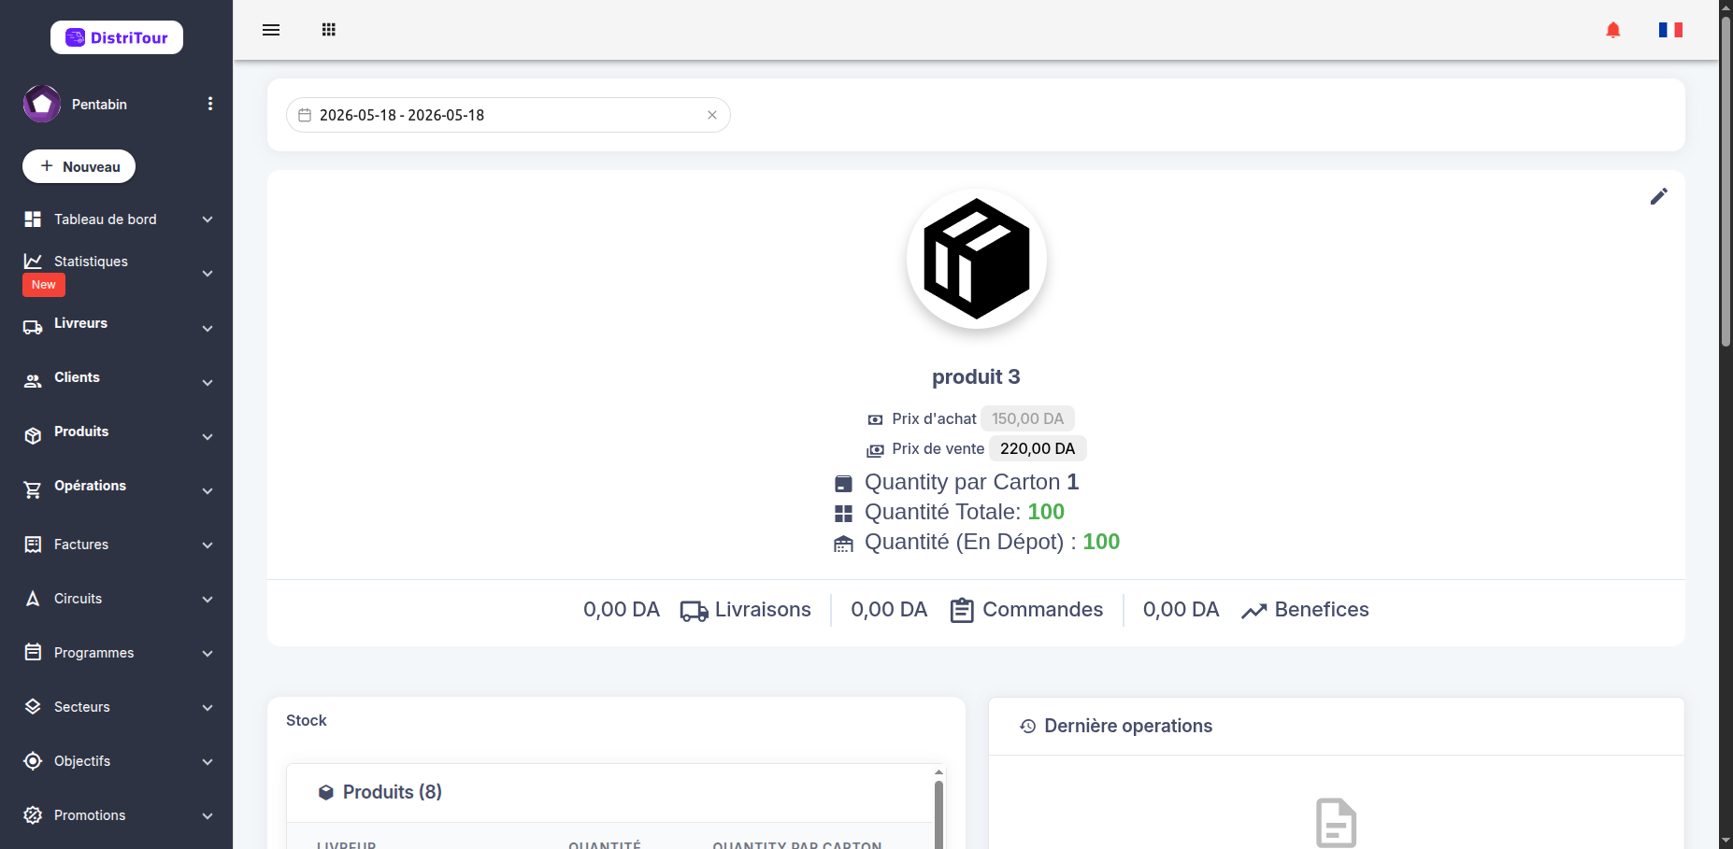Click the produit 3 box image
1733x849 pixels.
tap(977, 259)
